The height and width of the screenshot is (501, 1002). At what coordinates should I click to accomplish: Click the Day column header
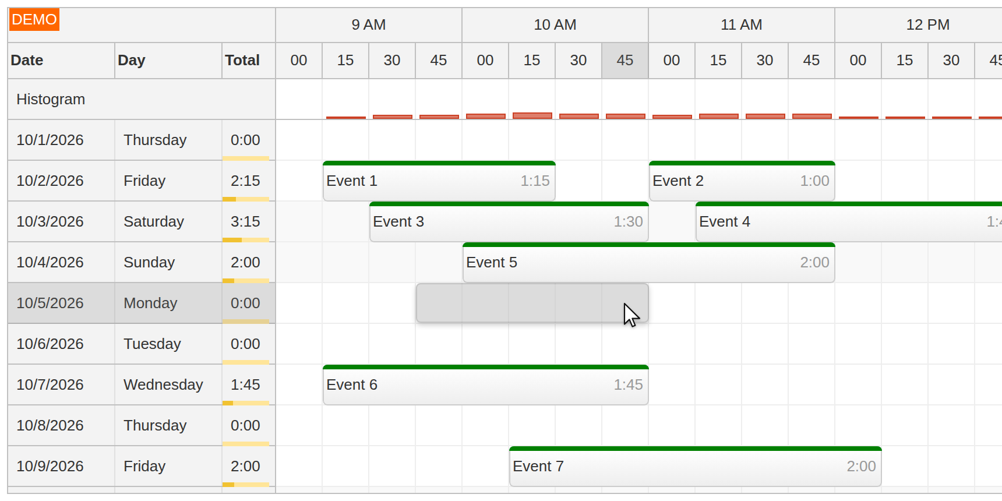pos(168,61)
